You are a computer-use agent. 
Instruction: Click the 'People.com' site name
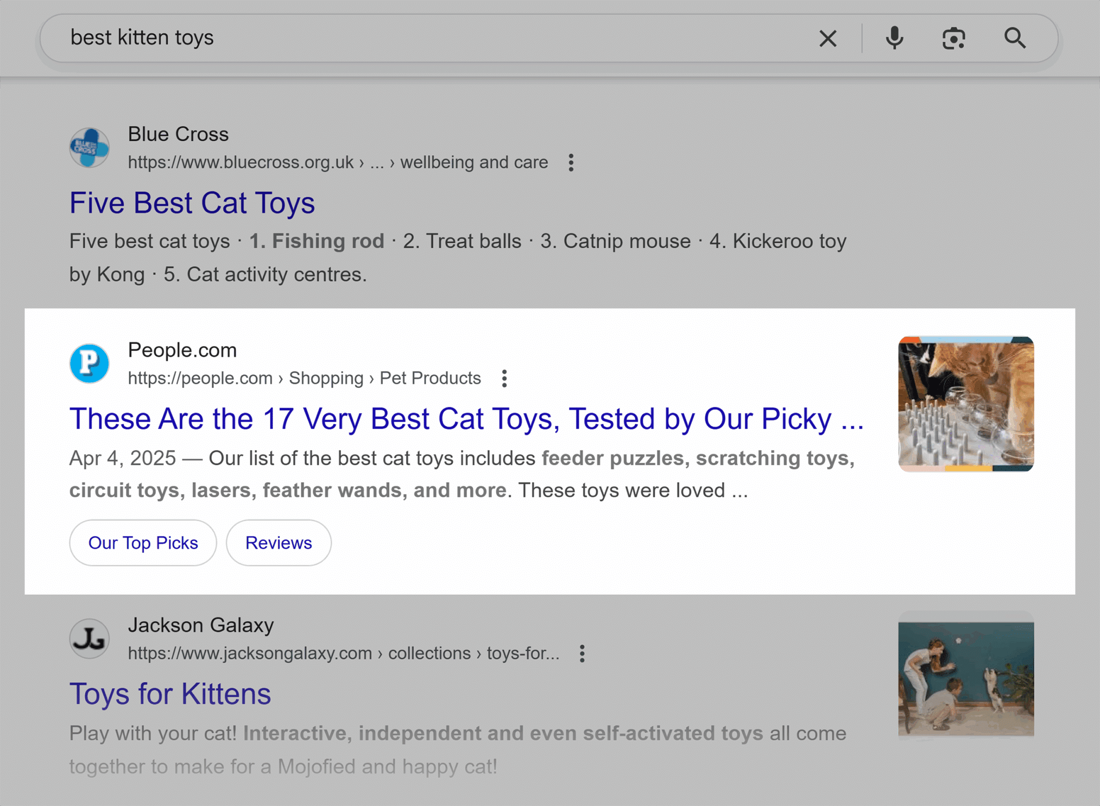click(x=182, y=350)
